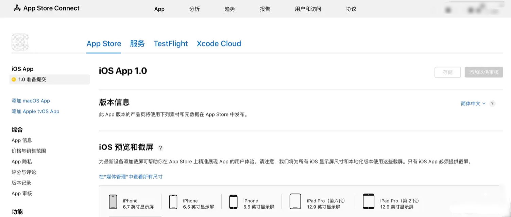
Task: Switch to the Xcode Cloud tab
Action: [x=219, y=43]
